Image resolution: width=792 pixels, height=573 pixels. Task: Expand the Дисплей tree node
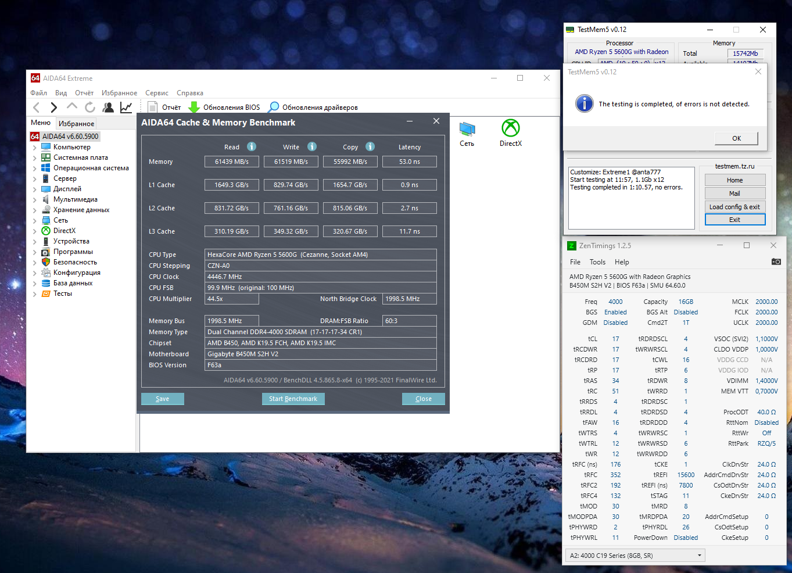(x=35, y=189)
